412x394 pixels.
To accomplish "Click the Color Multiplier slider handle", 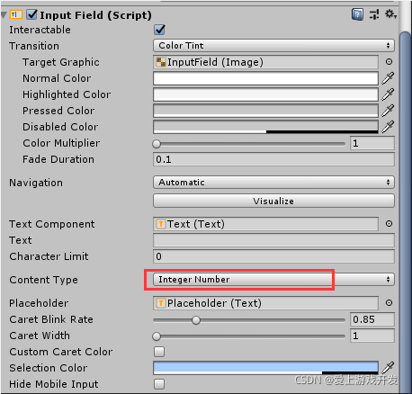I will tap(157, 144).
